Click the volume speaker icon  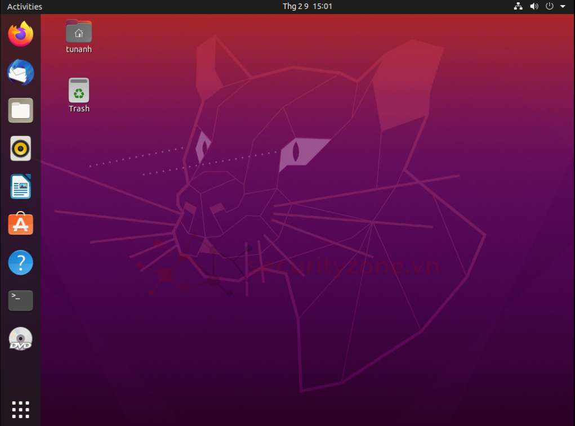click(534, 7)
